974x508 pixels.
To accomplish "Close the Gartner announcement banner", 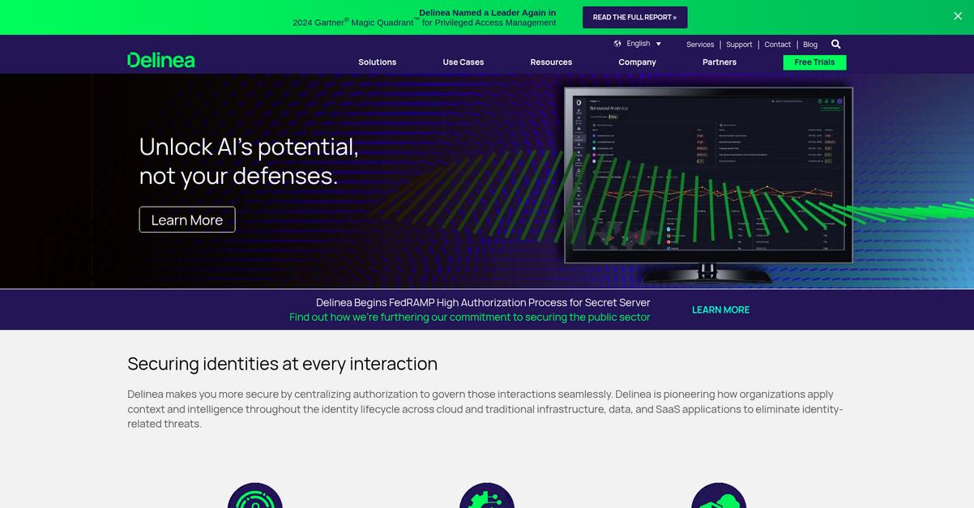I will pyautogui.click(x=958, y=16).
